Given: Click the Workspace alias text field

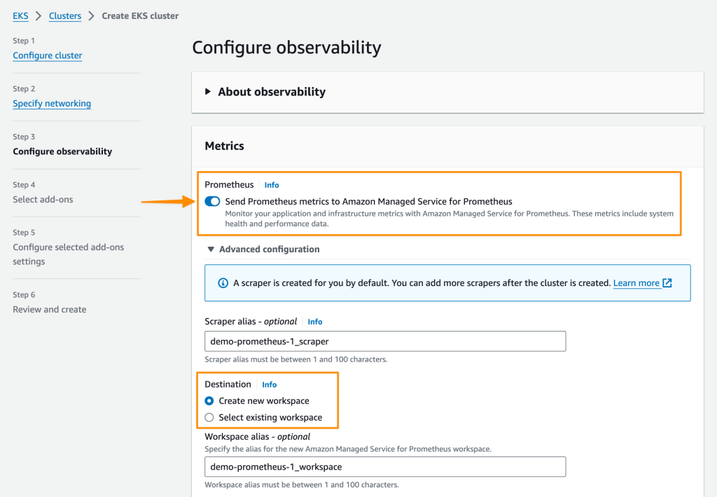Looking at the screenshot, I should (x=385, y=467).
